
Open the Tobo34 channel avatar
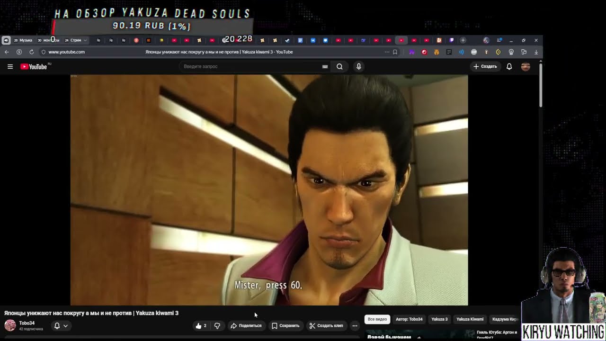[x=10, y=325]
